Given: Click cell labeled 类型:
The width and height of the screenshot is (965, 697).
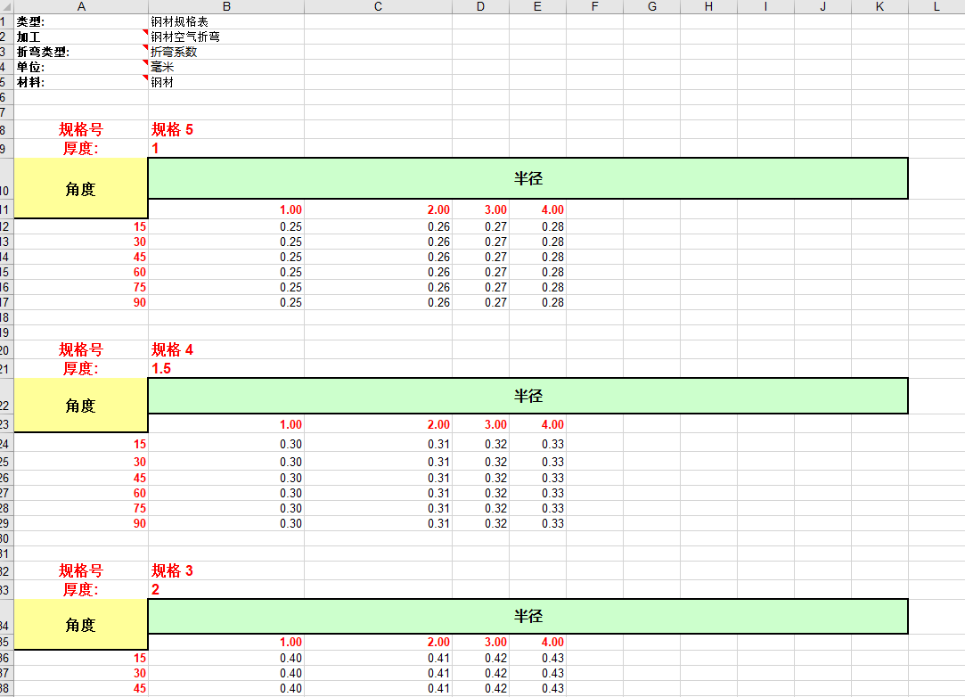Looking at the screenshot, I should pos(81,21).
